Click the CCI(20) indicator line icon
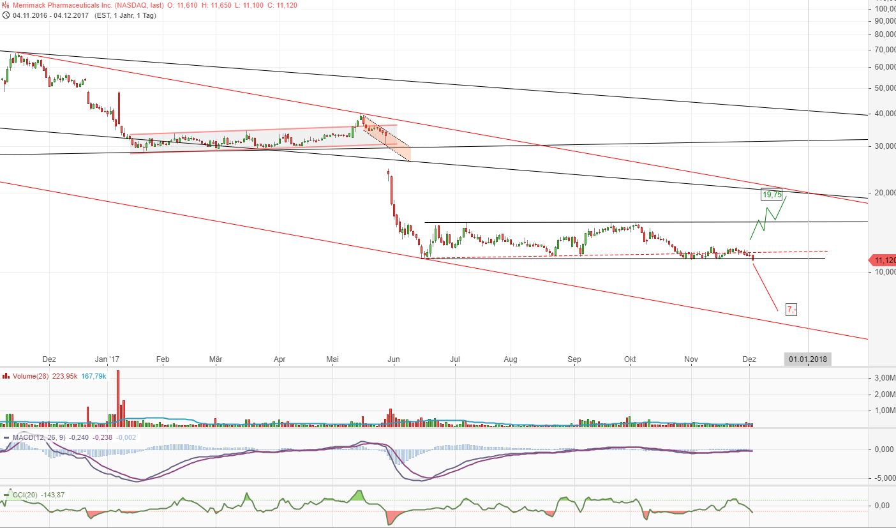 [x=6, y=495]
